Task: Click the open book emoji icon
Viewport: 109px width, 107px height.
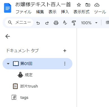Action: [x=16, y=64]
